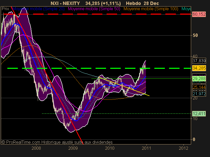Click the orange 34,285 current price label

[x=199, y=68]
